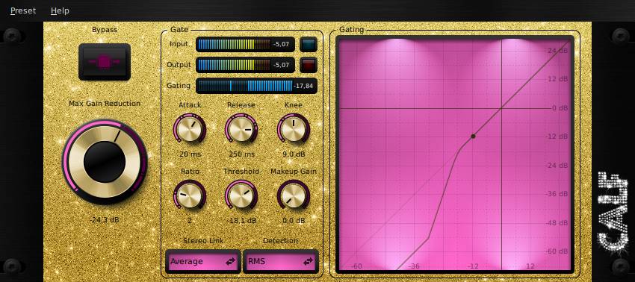Click the large Max Gain Reduction knob
Viewport: 635px width, 282px height.
(x=105, y=161)
